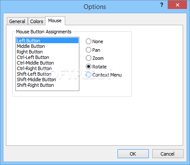Open the Colors tab

point(36,21)
